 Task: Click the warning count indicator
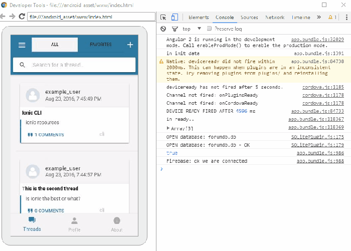click(332, 17)
